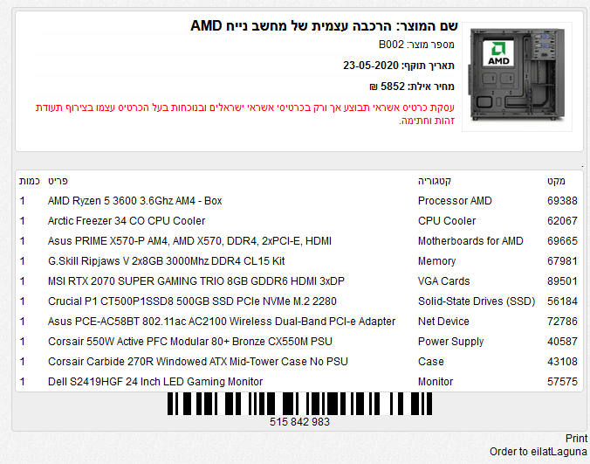The height and width of the screenshot is (464, 590).
Task: Click the Processor AMD category cell
Action: pos(455,201)
